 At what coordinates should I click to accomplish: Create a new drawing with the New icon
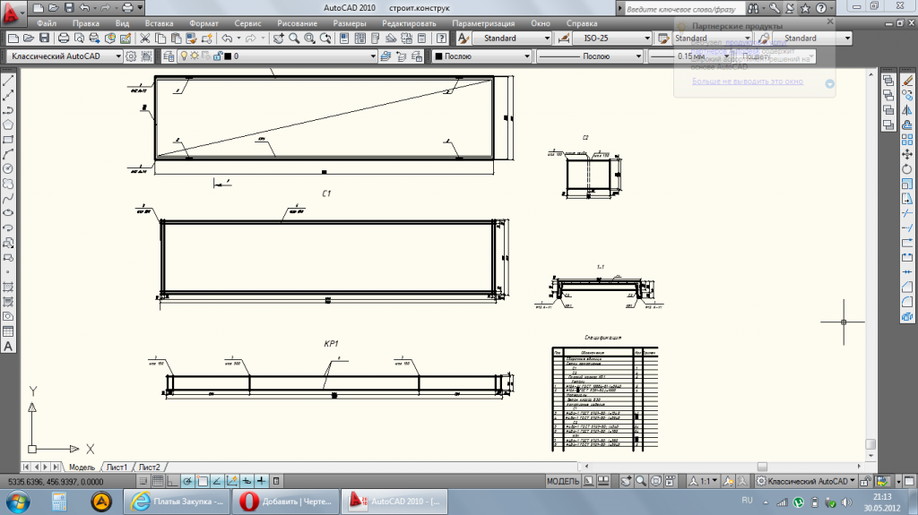13,38
